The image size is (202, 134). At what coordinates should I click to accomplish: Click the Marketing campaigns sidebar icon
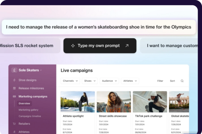click(x=14, y=96)
